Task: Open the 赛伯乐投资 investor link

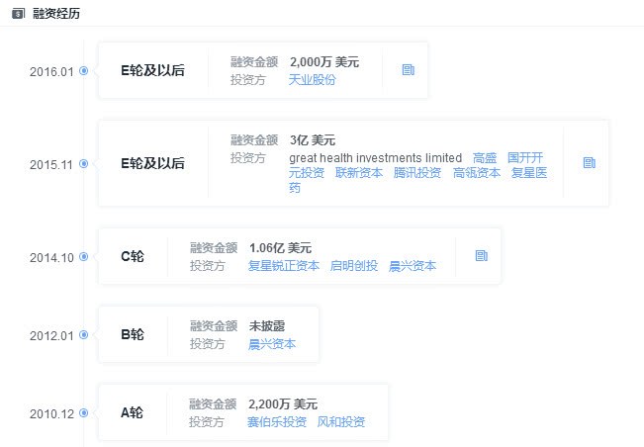Action: 277,422
